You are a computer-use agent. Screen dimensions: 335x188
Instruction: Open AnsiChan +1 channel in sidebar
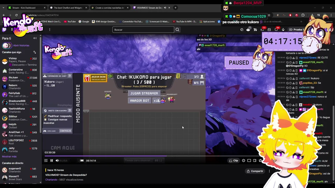[20, 134]
